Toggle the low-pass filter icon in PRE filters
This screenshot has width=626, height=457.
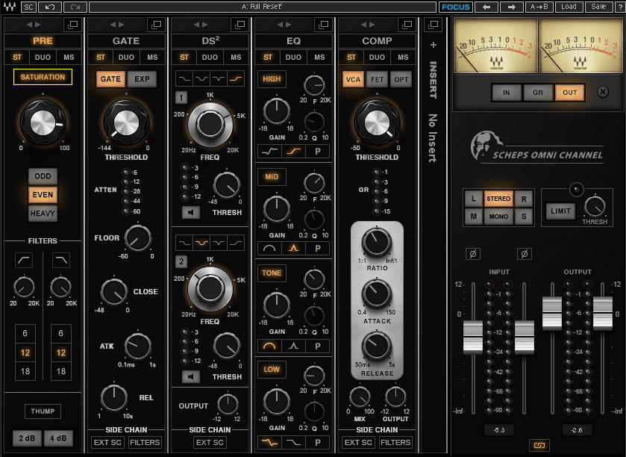coord(60,260)
